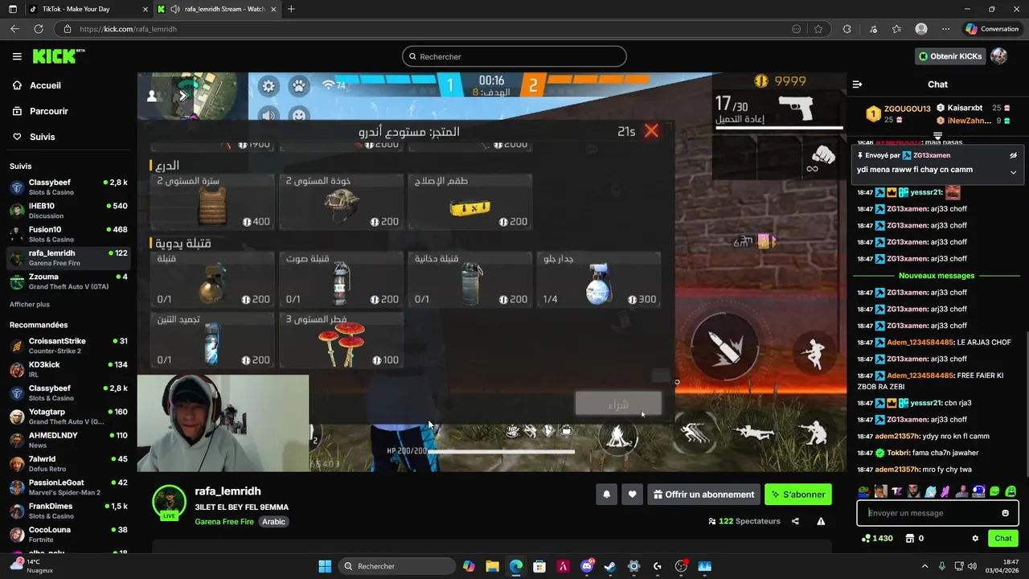Click the rafa_lemridh streamer avatar with LIVE badge
Screen dimensions: 1029x579
coord(169,503)
